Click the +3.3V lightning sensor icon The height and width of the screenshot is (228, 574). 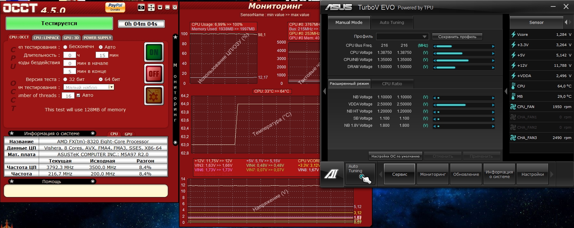[x=513, y=45]
